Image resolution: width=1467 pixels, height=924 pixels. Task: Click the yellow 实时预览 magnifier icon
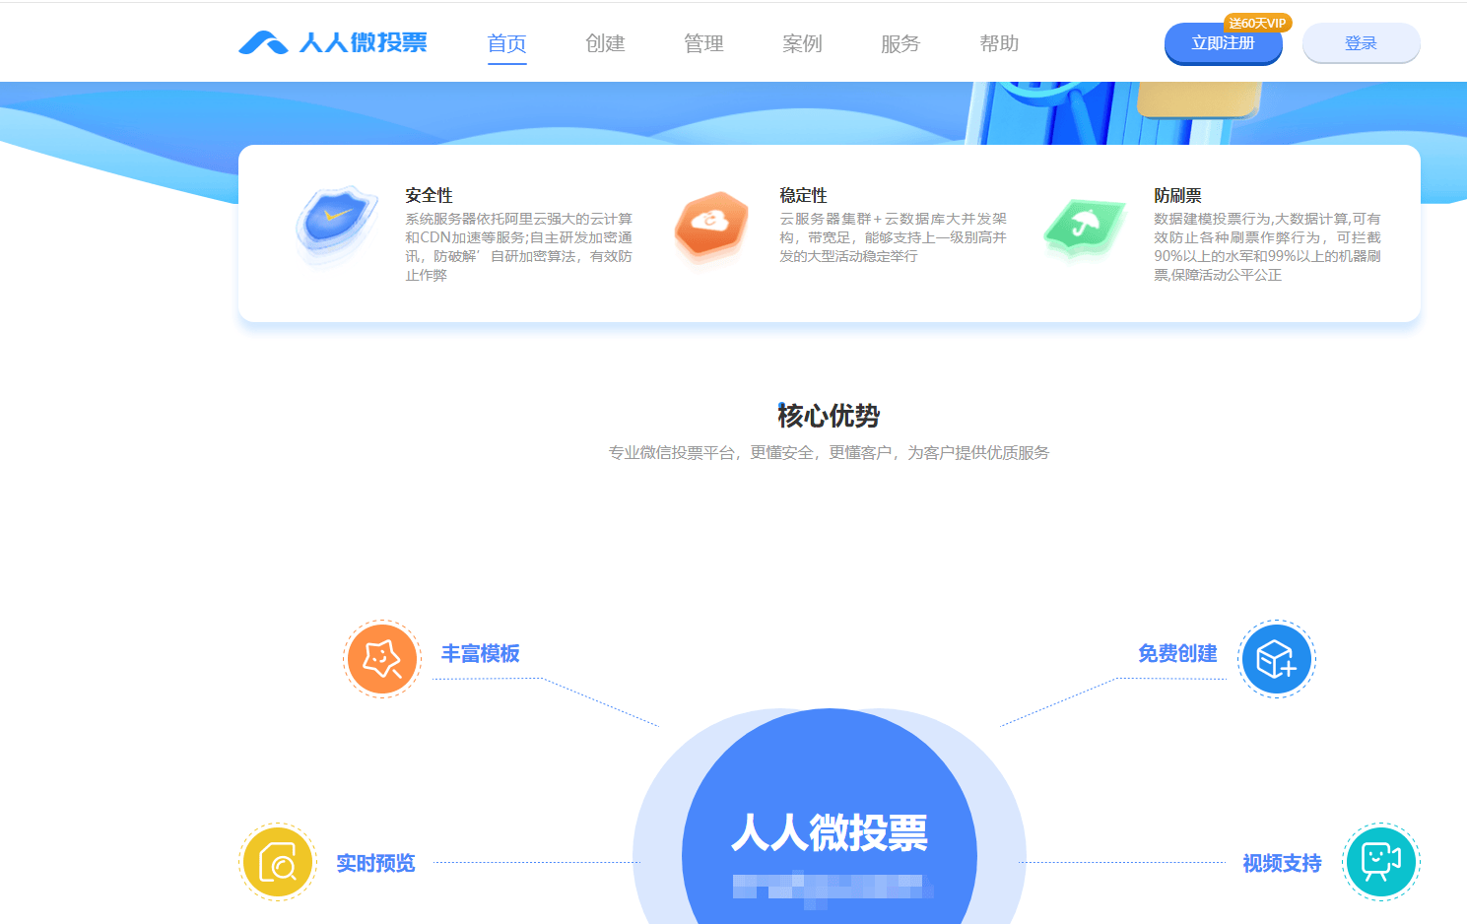[x=278, y=862]
